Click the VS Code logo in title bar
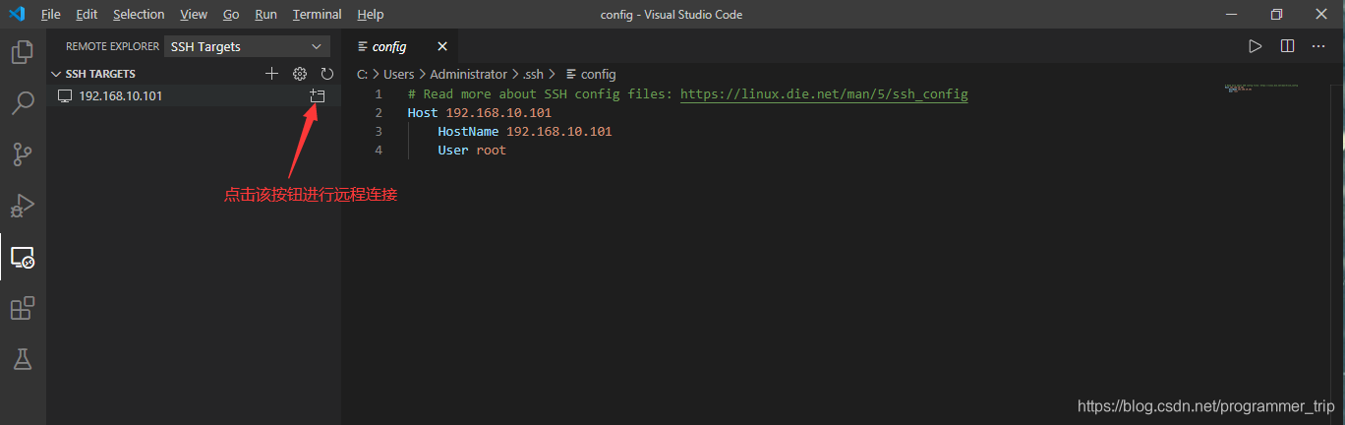Screen dimensions: 1345x425 (17, 14)
